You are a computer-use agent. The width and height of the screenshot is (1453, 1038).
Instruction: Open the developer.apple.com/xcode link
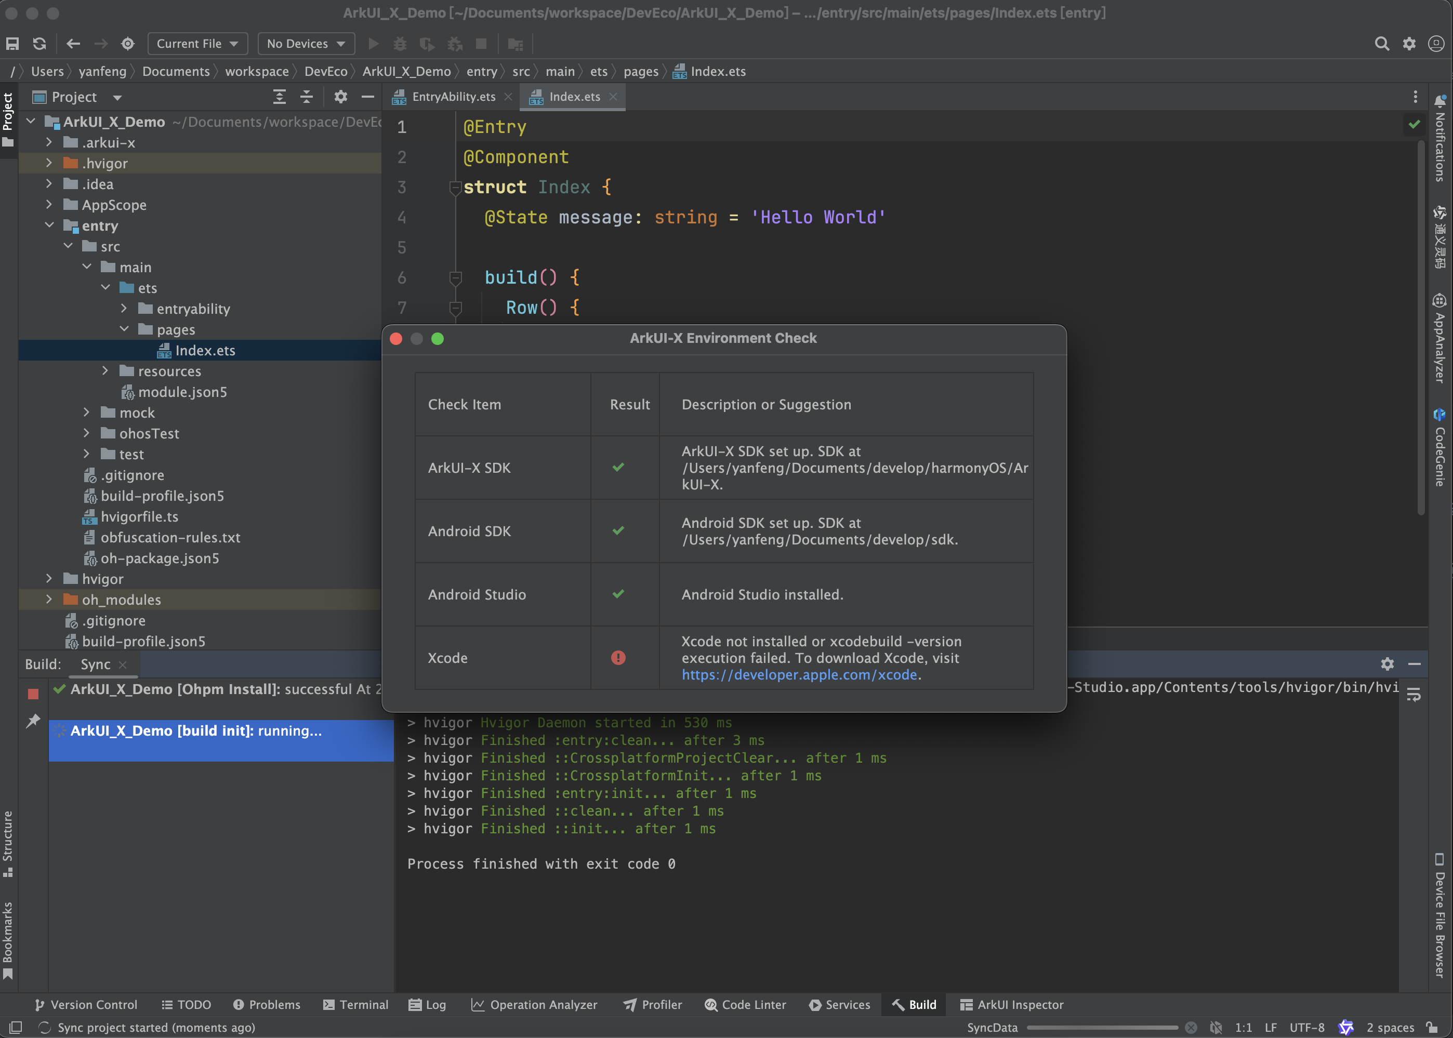click(799, 675)
